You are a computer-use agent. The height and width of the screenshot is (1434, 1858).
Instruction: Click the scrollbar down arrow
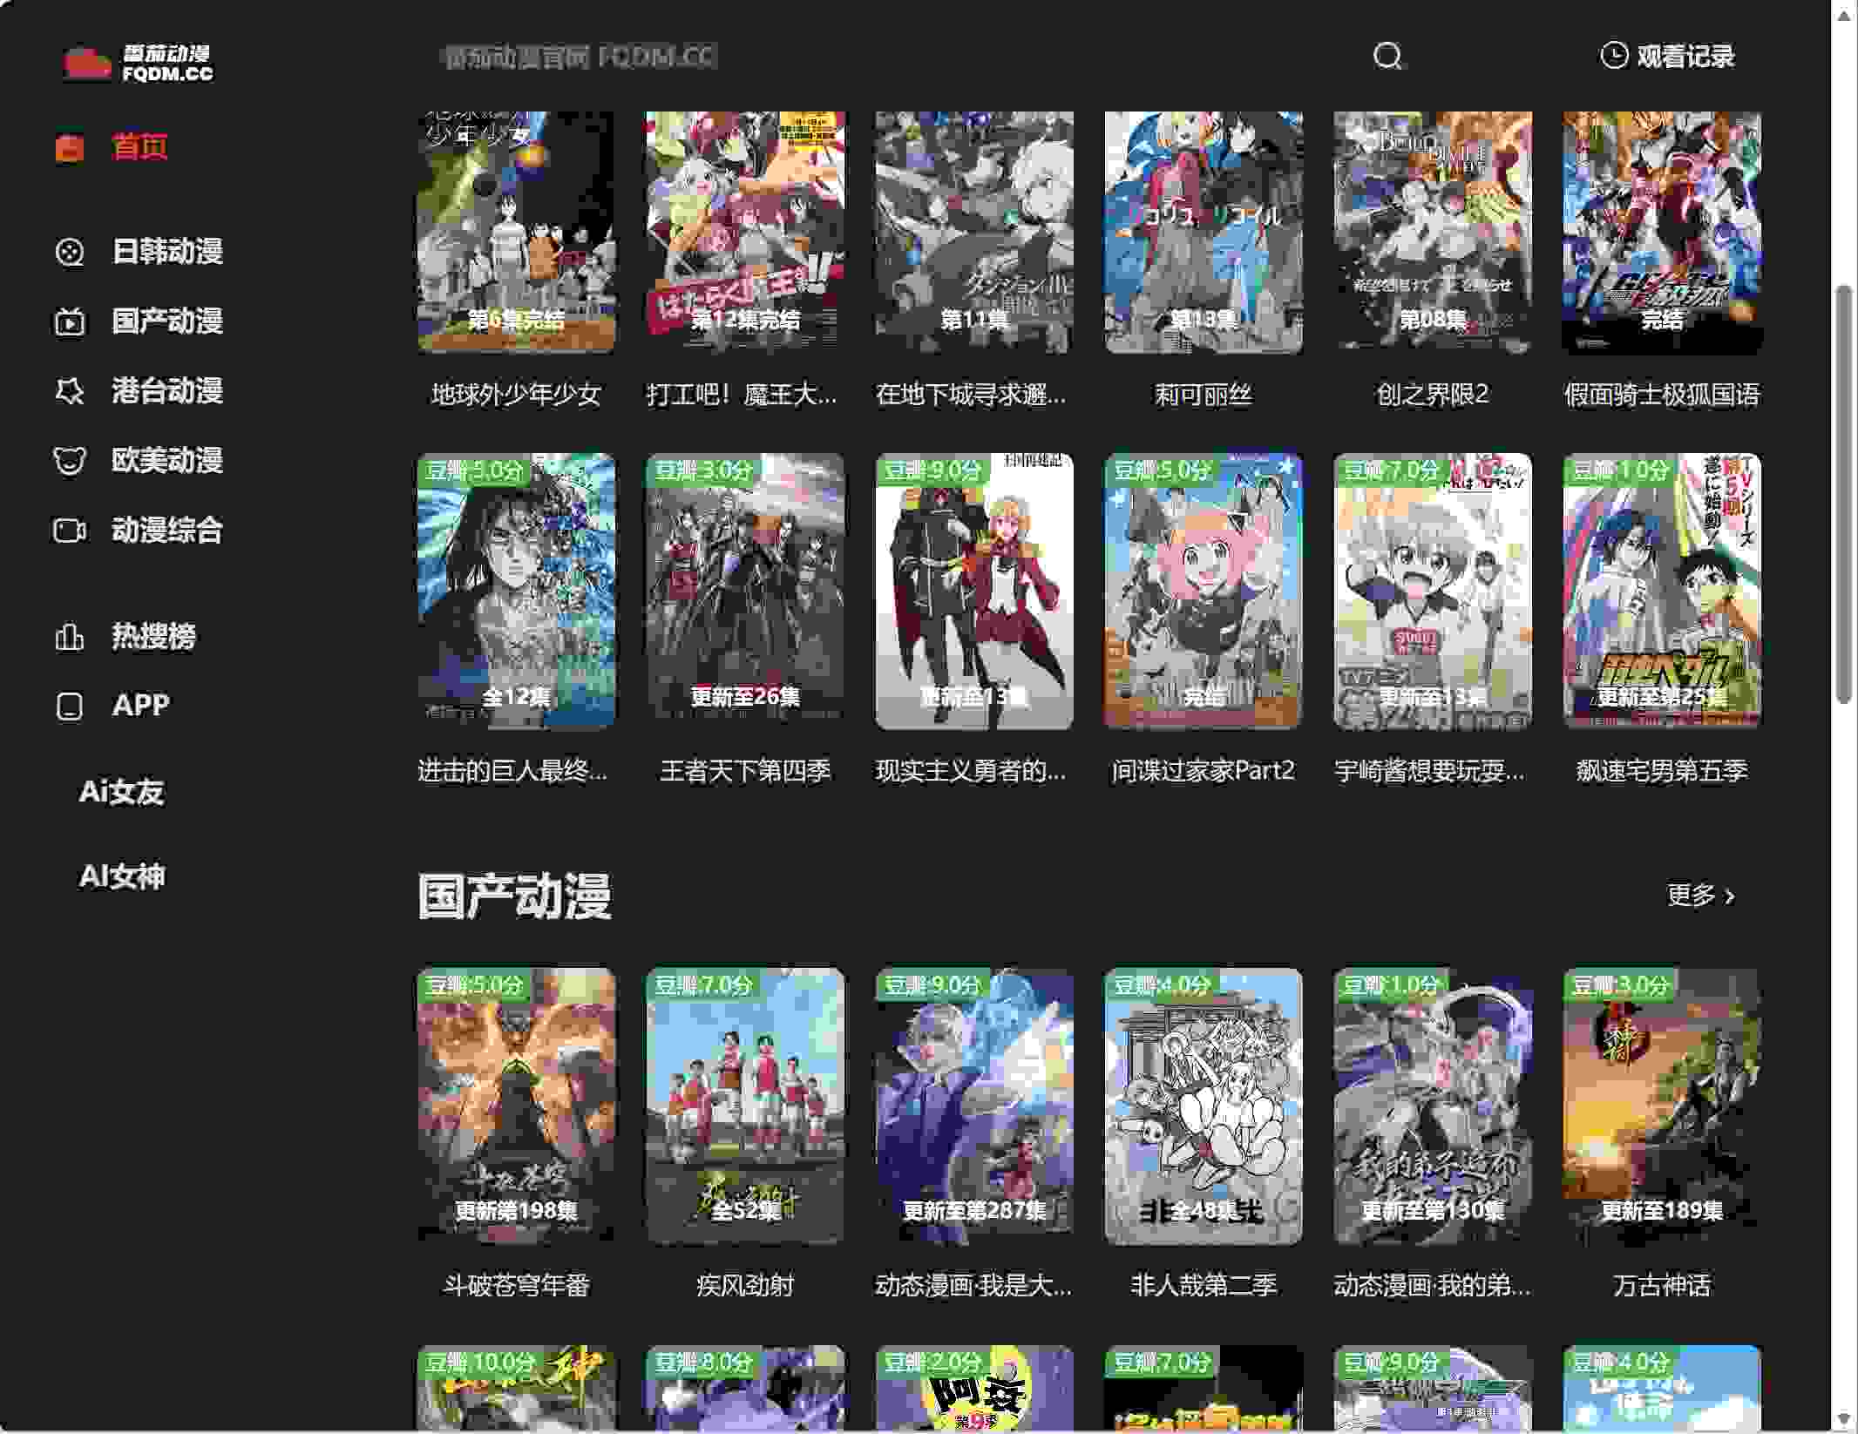click(1843, 1419)
